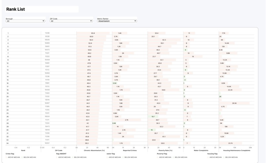Image resolution: width=267 pixels, height=163 pixels.
Task: Click the Rank axis title below the chart
Action: click(x=23, y=150)
